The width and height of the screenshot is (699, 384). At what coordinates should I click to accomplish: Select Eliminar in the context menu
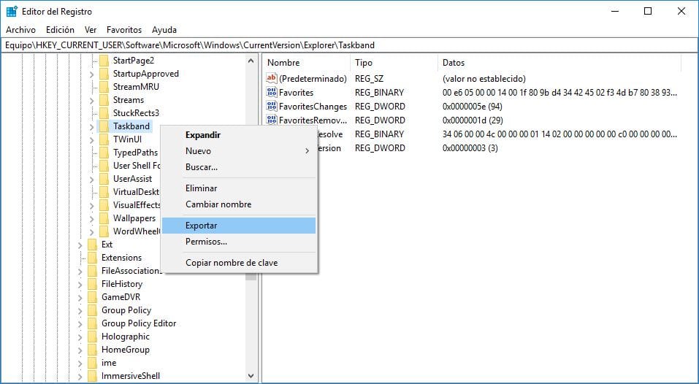click(202, 188)
